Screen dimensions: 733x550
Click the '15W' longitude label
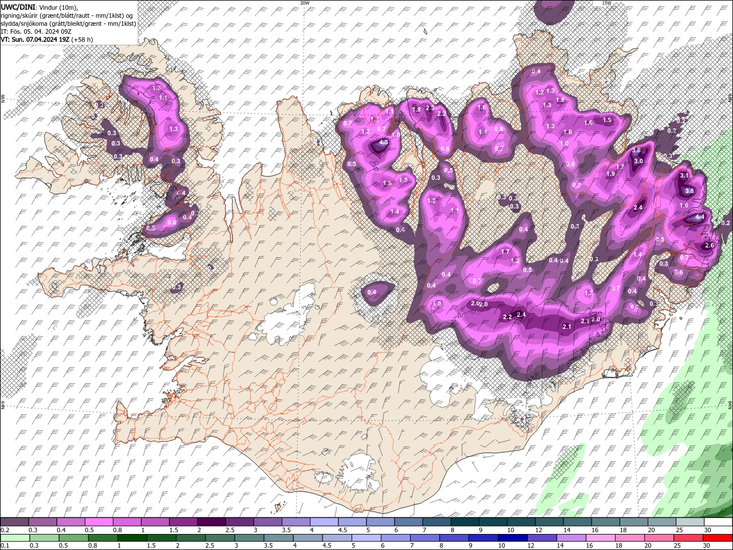pyautogui.click(x=606, y=3)
